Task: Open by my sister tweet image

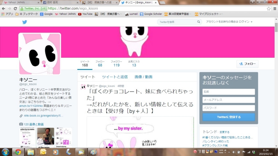Action: click(x=140, y=132)
